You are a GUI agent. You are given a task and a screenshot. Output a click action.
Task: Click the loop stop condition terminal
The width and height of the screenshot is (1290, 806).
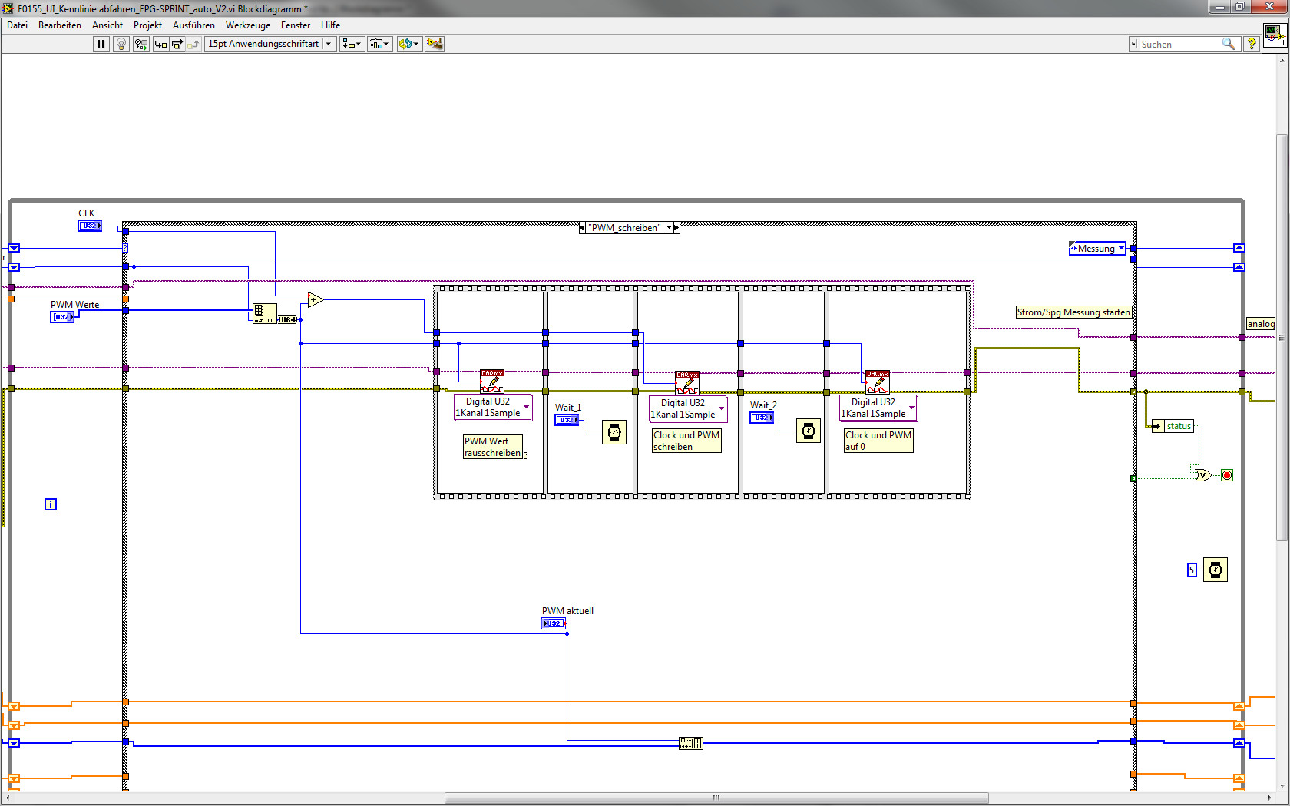[1227, 475]
